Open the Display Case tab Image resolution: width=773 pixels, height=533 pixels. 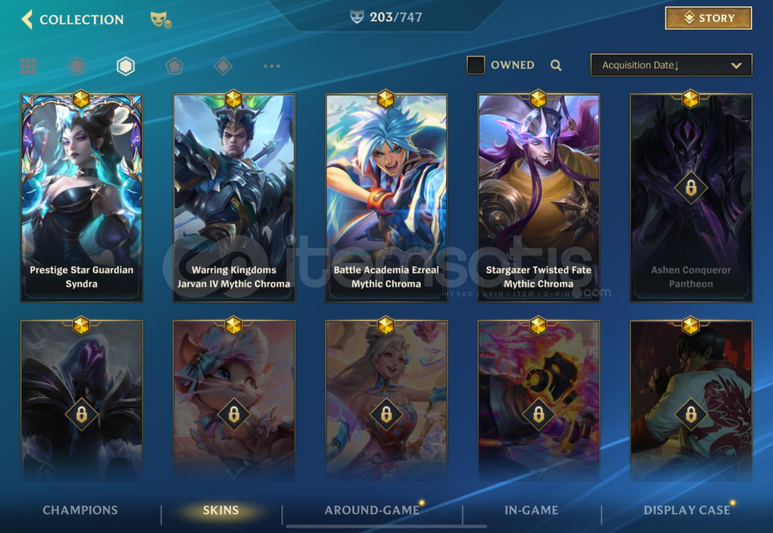(687, 510)
